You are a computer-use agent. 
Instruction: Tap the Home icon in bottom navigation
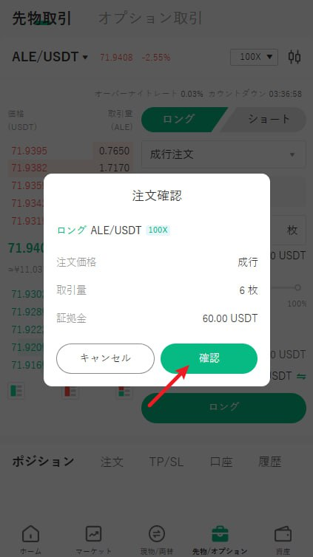[30, 534]
